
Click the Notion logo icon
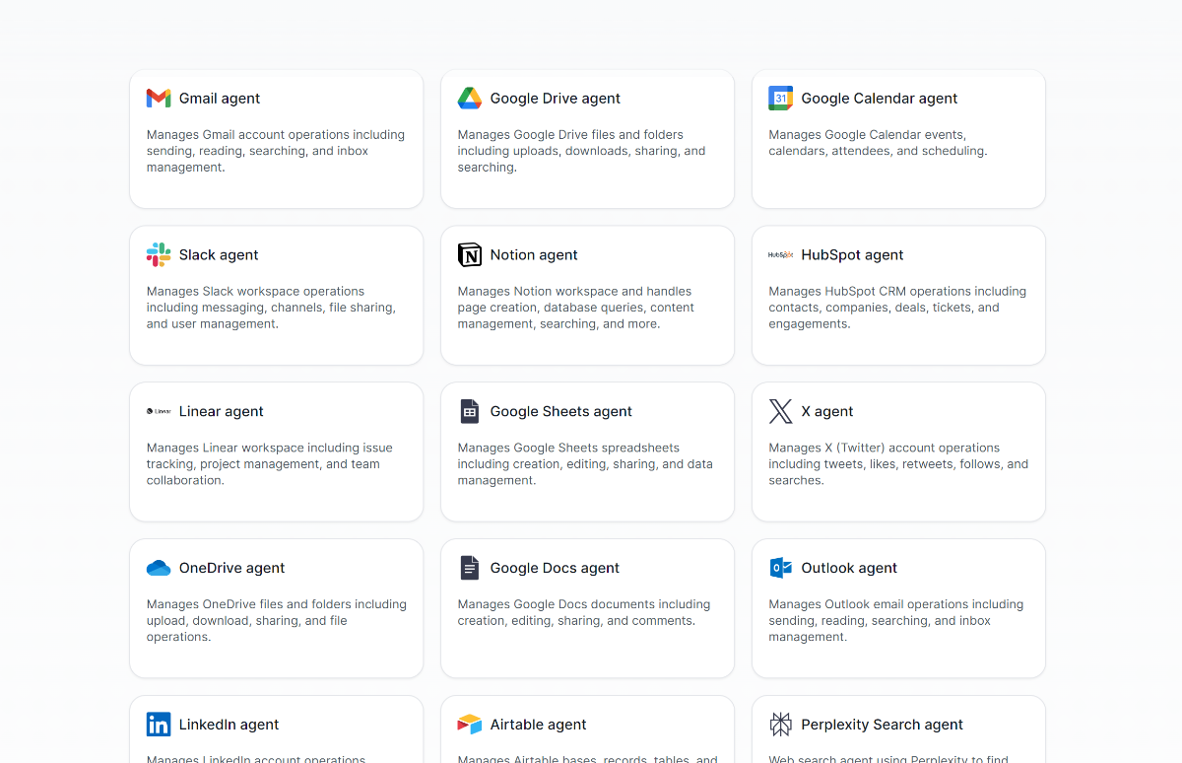470,255
